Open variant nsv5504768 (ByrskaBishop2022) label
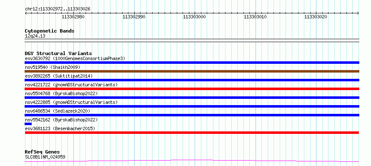This screenshot has width=371, height=166. coord(61,93)
